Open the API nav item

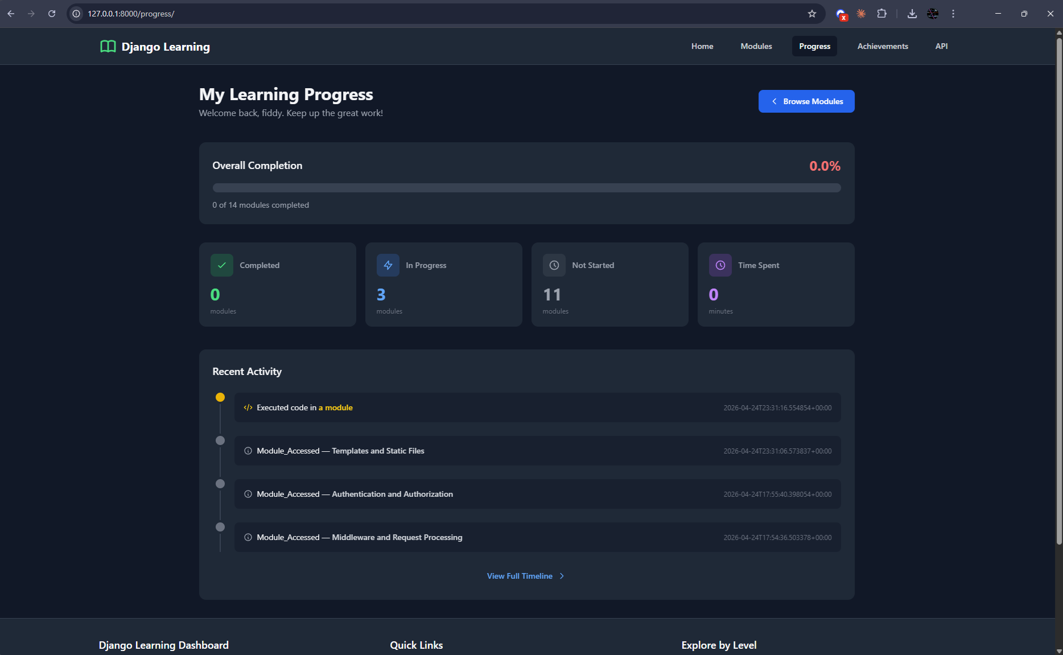[941, 46]
